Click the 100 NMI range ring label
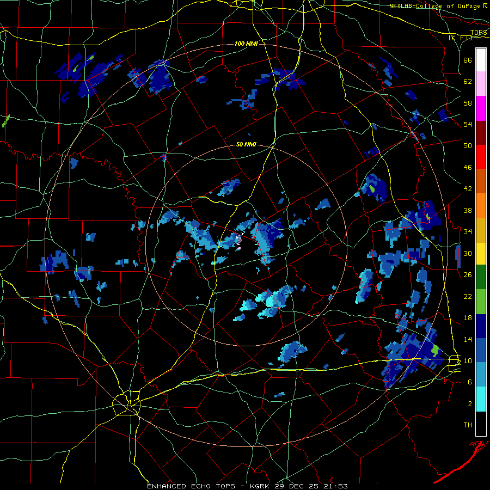The width and height of the screenshot is (490, 490). 246,44
